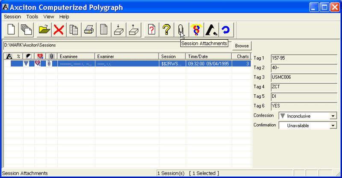
Task: Click the gray triangle in the session row
Action: (26, 64)
